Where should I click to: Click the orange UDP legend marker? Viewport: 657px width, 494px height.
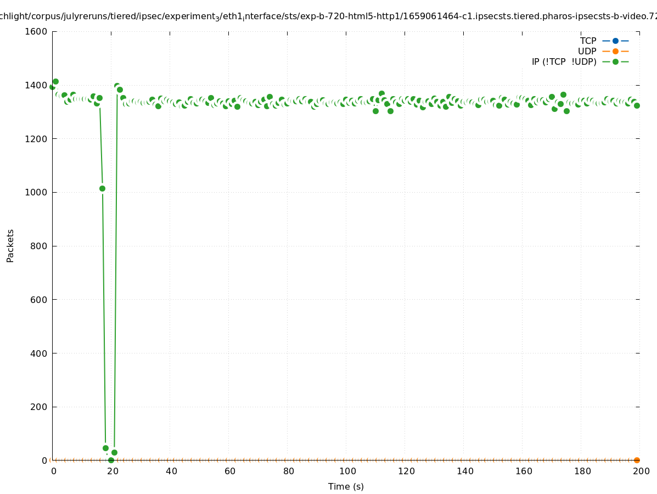click(615, 51)
